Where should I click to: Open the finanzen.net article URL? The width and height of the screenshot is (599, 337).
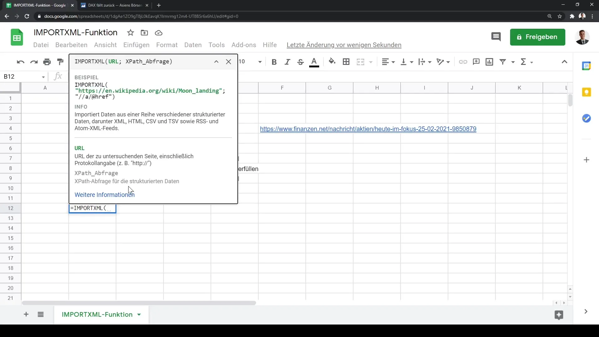368,129
